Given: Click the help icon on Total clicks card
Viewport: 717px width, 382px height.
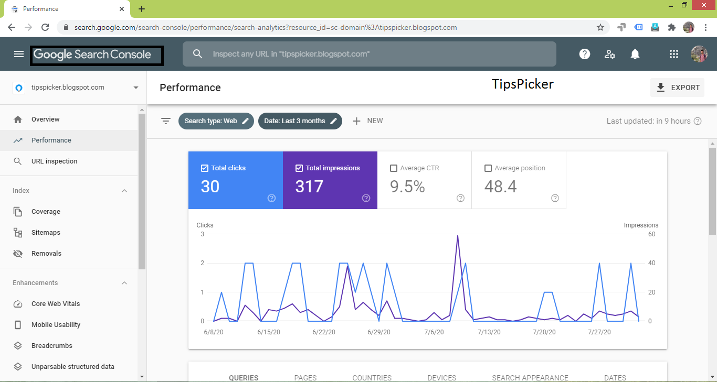Looking at the screenshot, I should coord(271,198).
